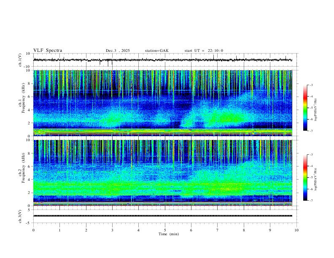Click the time axis tick label '5'
Screen dimensions: 334x258
coord(165,230)
